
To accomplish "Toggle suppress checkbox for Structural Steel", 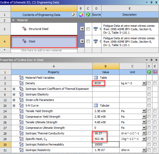I will (x=88, y=29).
